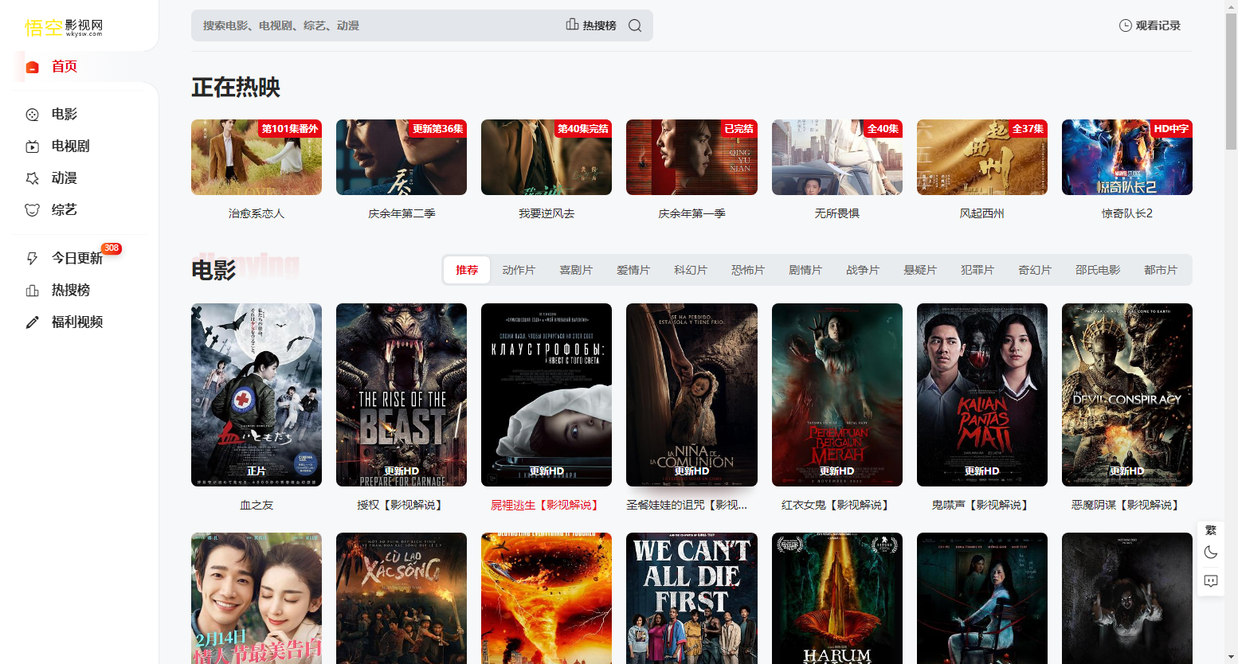Click the red 首页 home icon
1238x664 pixels.
pos(33,67)
